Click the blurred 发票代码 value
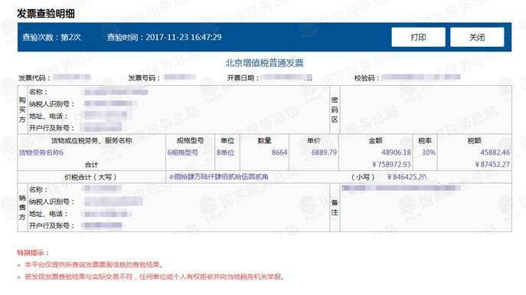 tap(72, 77)
